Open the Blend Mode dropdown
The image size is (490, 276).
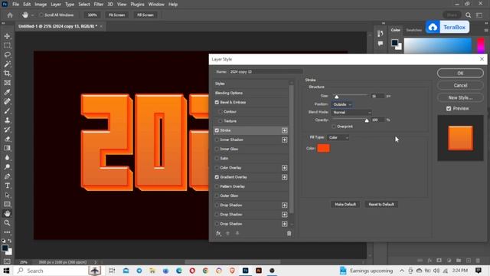[352, 113]
